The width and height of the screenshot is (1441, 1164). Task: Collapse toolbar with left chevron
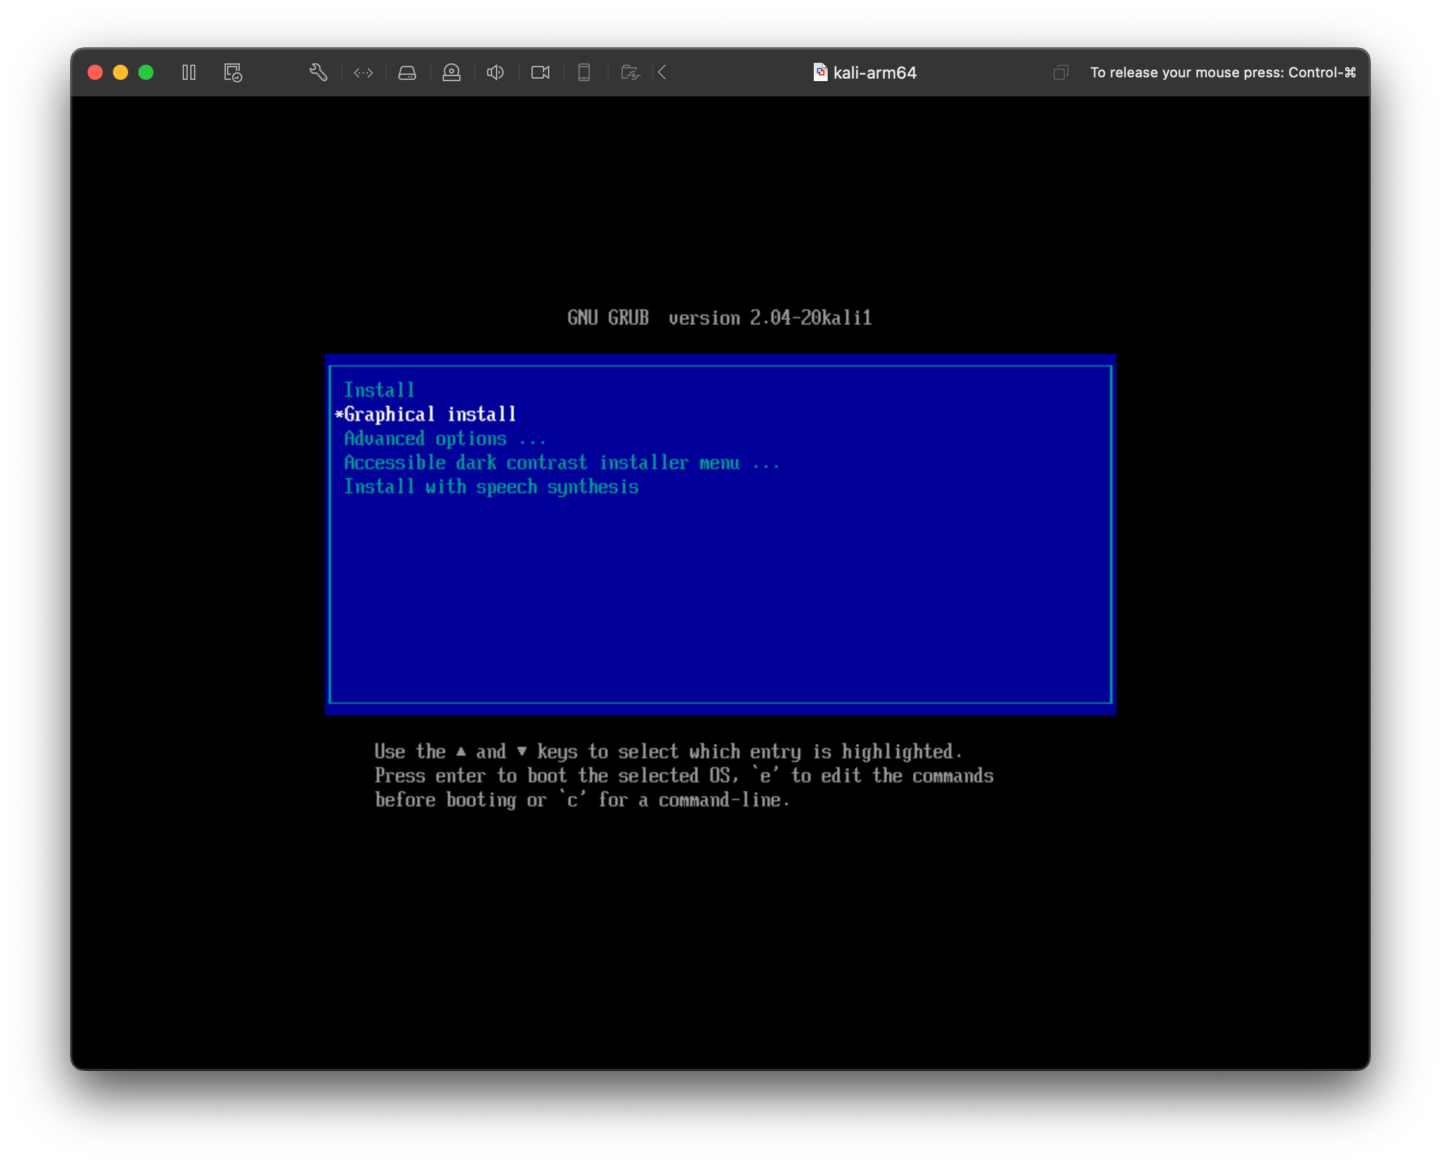662,72
